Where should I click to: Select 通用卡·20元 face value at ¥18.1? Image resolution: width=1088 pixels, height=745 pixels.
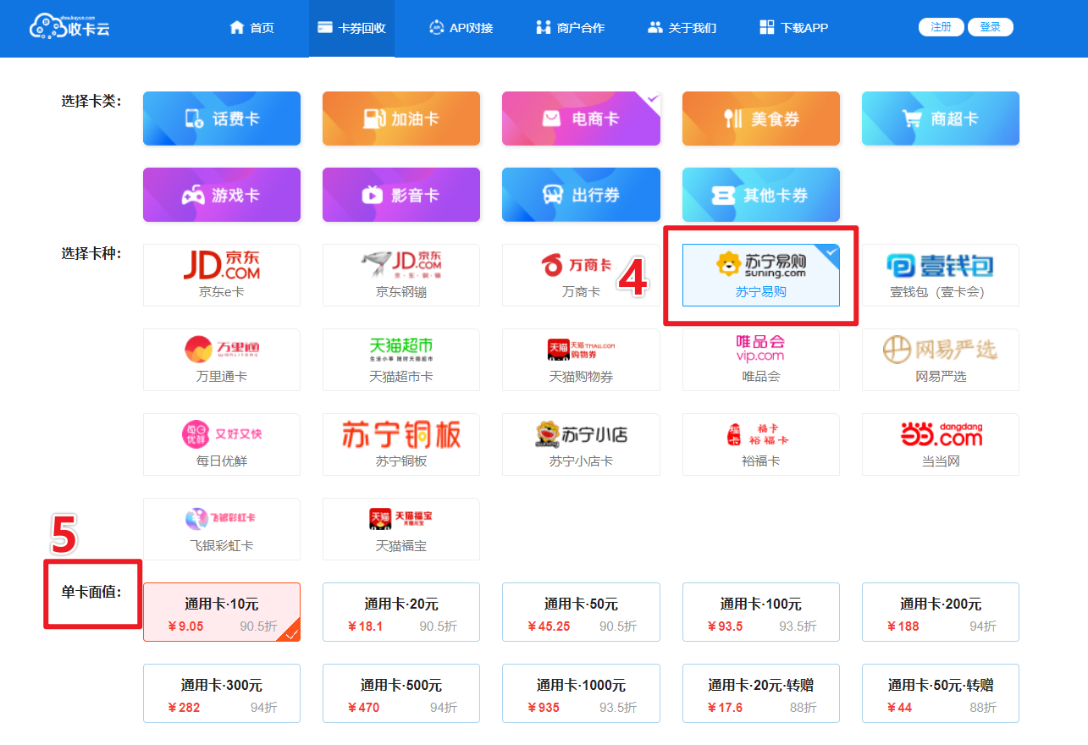point(401,612)
